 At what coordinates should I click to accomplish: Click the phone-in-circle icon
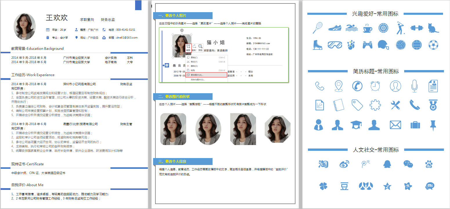[357, 86]
